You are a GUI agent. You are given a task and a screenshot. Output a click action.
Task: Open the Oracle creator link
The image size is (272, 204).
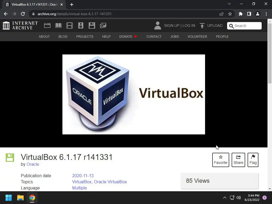click(33, 164)
